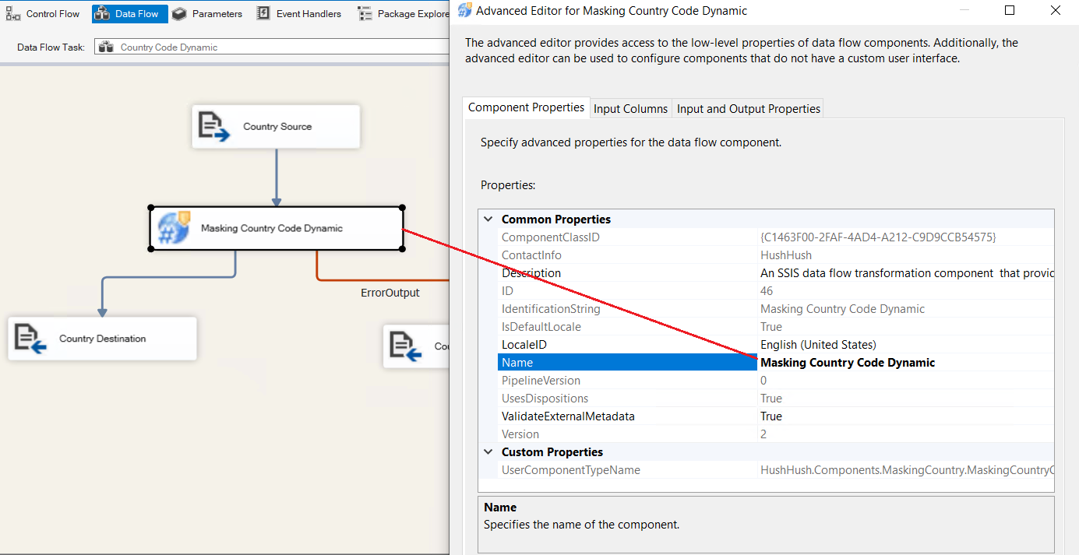Select the ValidateExternalMetadata property row
This screenshot has height=555, width=1079.
[x=568, y=416]
